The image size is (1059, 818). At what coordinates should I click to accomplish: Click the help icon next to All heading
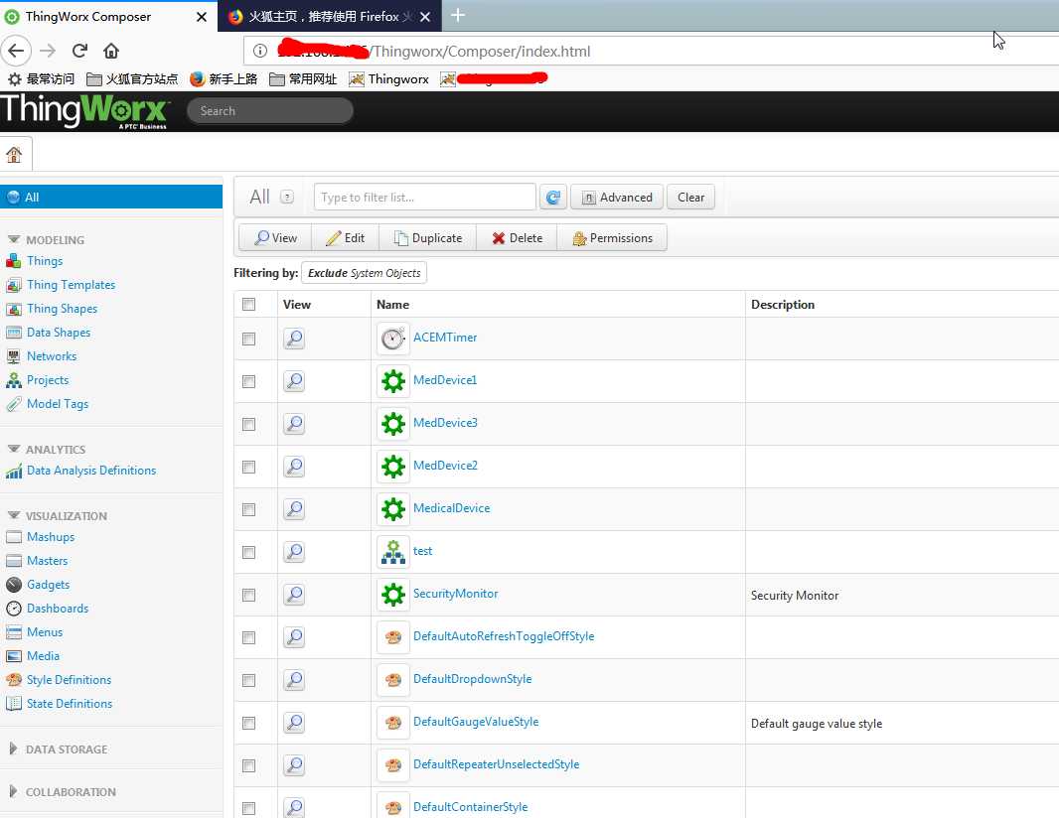287,198
